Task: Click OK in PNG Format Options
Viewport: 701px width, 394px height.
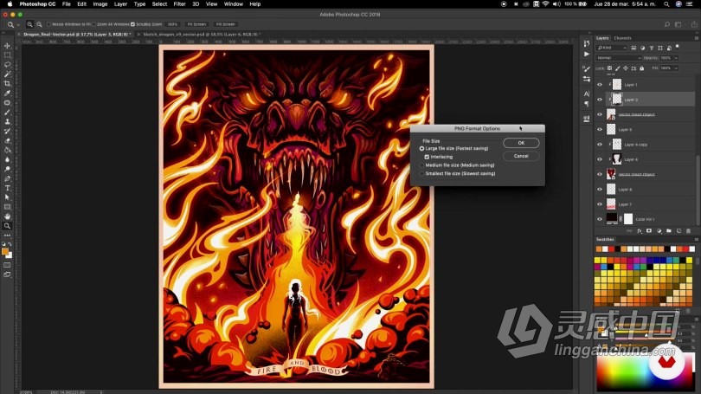Action: click(x=521, y=143)
